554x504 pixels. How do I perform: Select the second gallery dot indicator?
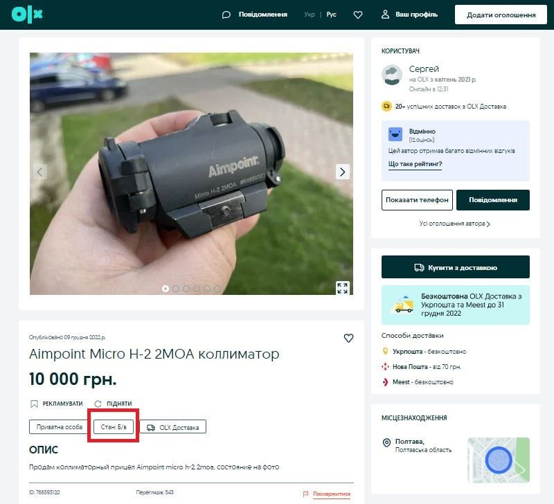point(176,289)
